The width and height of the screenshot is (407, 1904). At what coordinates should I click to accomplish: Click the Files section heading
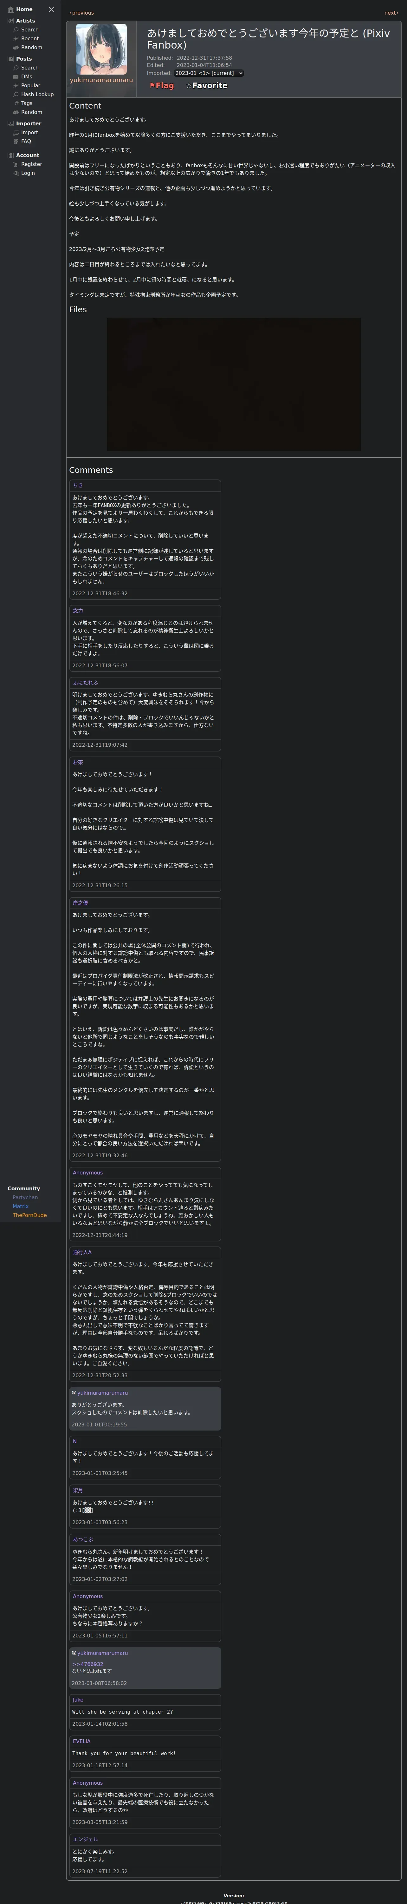coord(78,310)
